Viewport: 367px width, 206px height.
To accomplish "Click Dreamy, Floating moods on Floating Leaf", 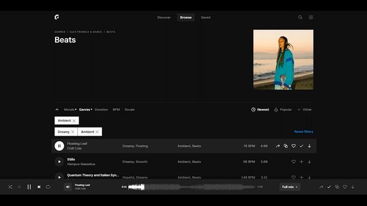I will (x=135, y=146).
